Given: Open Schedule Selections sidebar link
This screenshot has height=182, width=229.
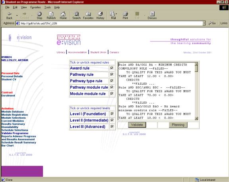Looking at the screenshot, I should pos(15,130).
